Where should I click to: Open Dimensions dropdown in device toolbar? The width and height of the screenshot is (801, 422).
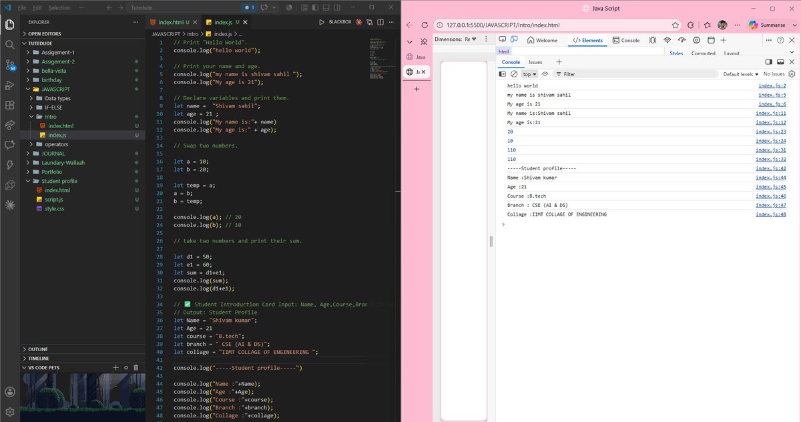click(x=456, y=39)
